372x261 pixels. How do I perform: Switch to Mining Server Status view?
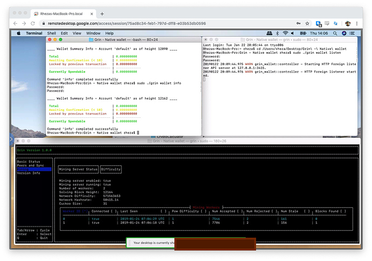pyautogui.click(x=78, y=169)
